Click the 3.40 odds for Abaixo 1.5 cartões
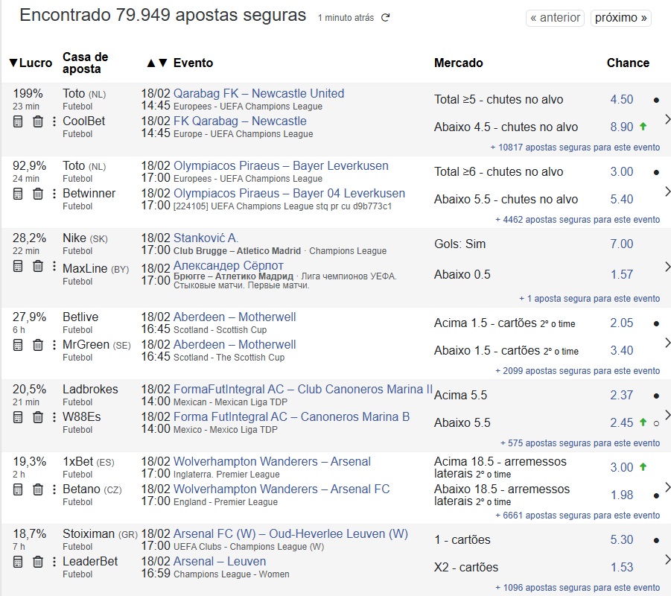The height and width of the screenshot is (596, 671). coord(621,351)
